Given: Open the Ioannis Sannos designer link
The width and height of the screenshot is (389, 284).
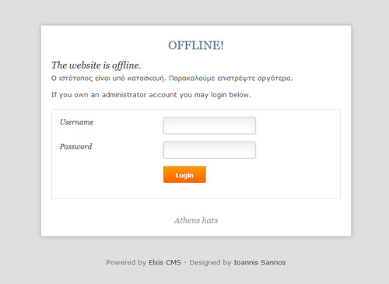Looking at the screenshot, I should pos(260,262).
